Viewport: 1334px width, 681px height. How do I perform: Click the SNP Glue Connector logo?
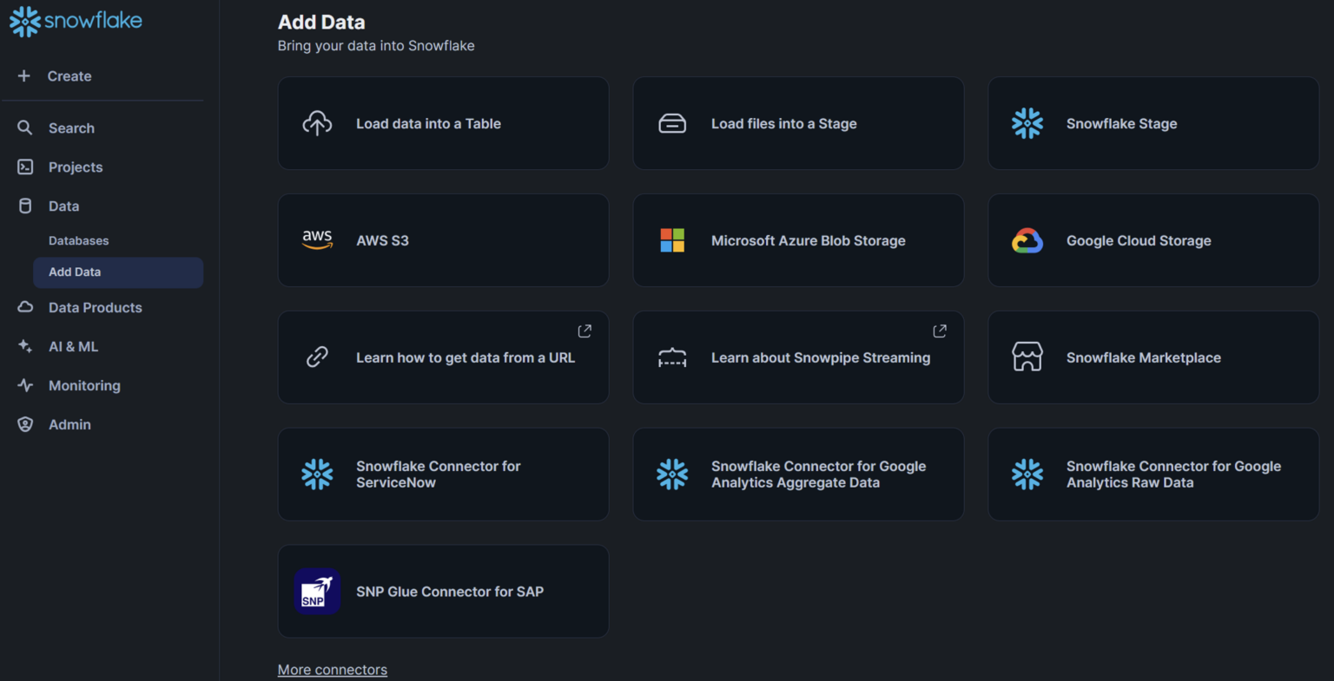click(316, 592)
